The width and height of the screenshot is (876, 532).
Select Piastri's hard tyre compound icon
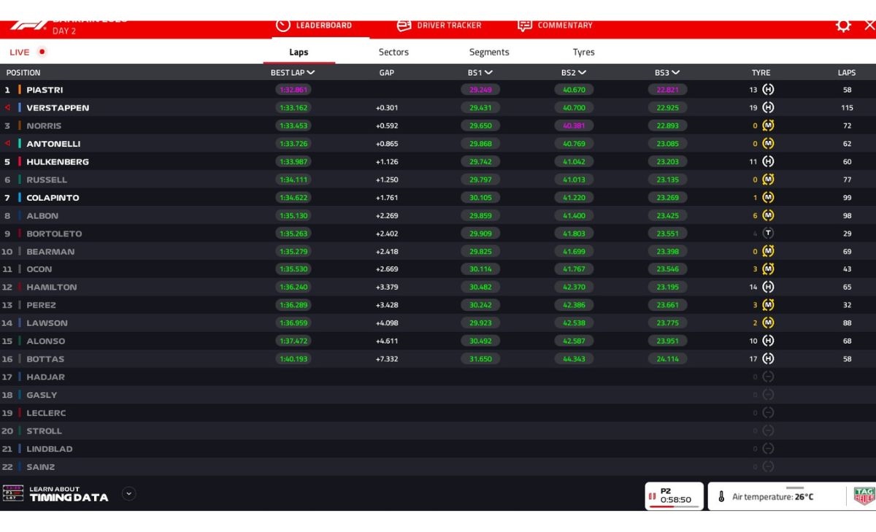tap(767, 89)
